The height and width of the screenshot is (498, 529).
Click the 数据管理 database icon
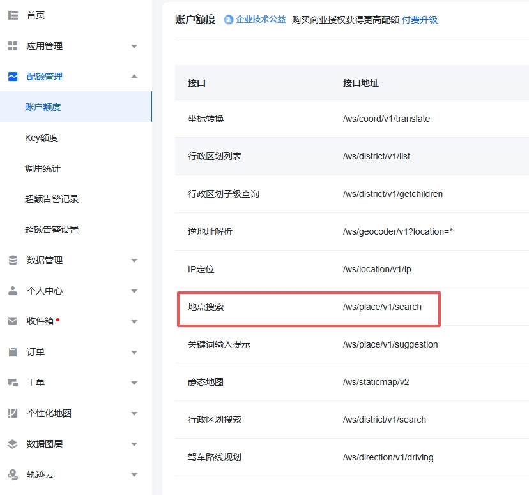[x=13, y=260]
